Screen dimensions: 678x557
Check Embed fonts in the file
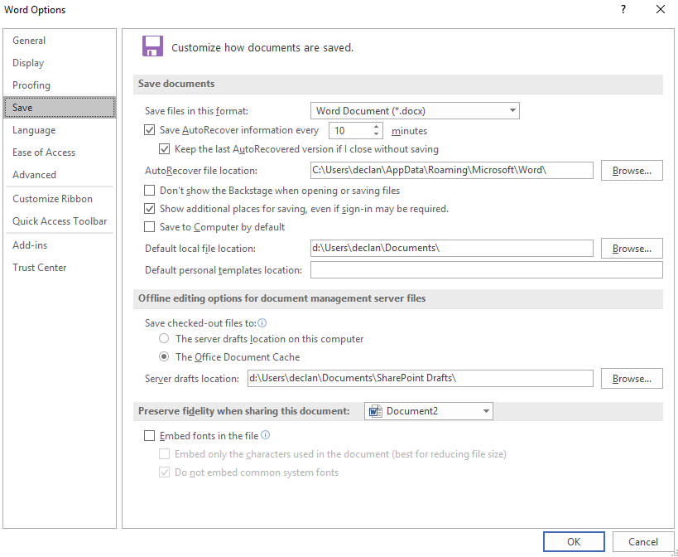tap(150, 436)
